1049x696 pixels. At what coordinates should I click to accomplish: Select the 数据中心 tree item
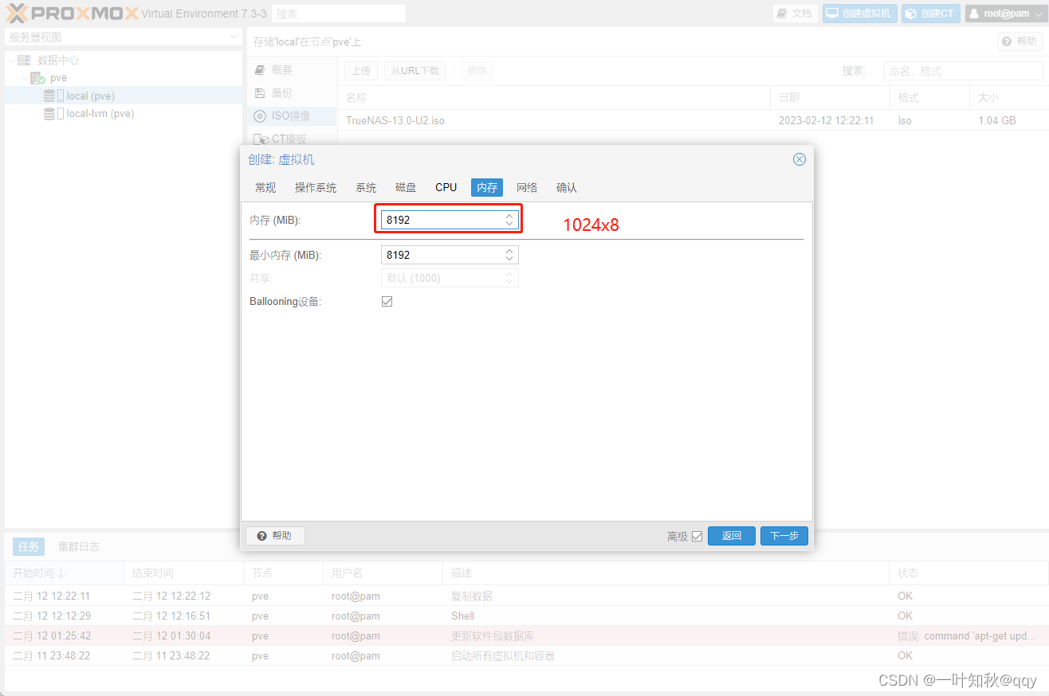[58, 61]
